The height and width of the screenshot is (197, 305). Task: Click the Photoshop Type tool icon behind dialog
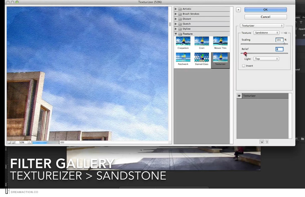[301, 22]
